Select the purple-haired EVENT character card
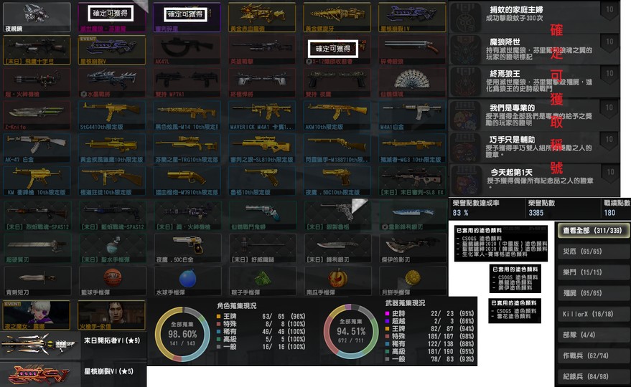631x387 pixels. (x=37, y=315)
